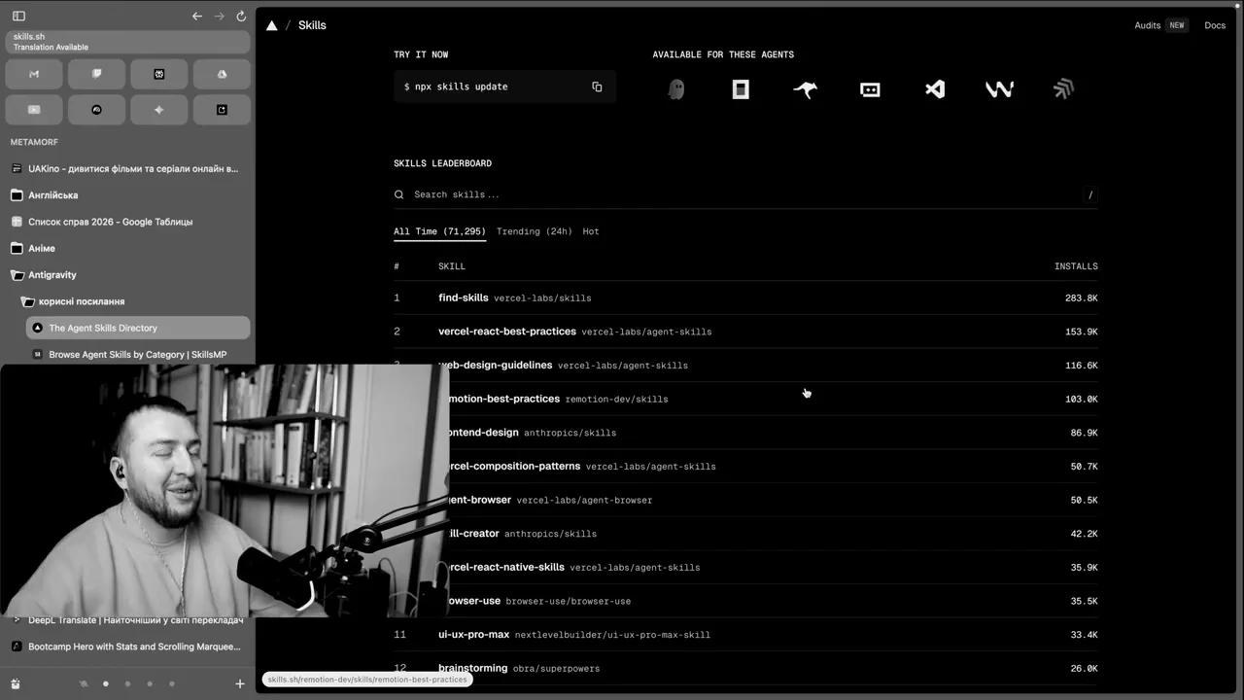Screen dimensions: 1244x700
Task: Switch to the Trending (24h) tab
Action: [x=535, y=231]
